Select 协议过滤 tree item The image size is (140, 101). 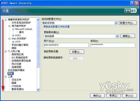click(x=16, y=64)
